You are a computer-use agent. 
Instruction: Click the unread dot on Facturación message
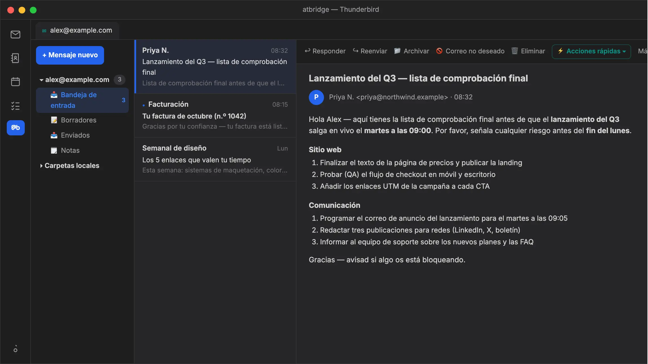pos(144,105)
